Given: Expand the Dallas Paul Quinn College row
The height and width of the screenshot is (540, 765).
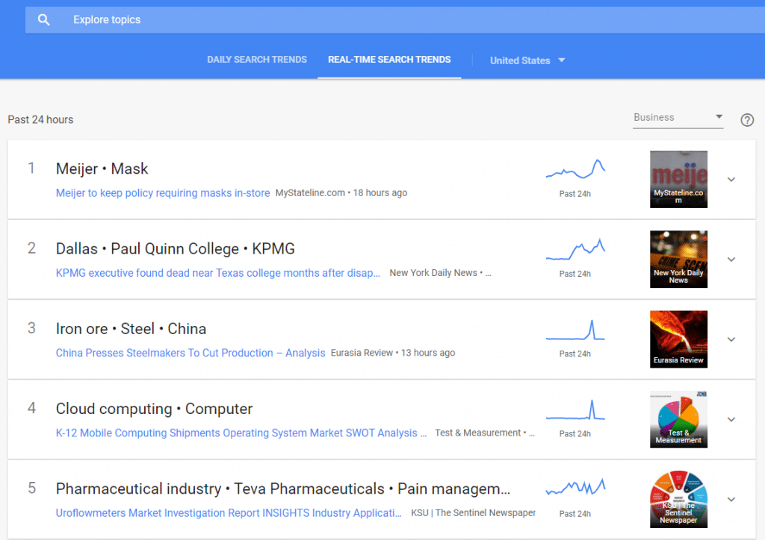Looking at the screenshot, I should click(731, 260).
